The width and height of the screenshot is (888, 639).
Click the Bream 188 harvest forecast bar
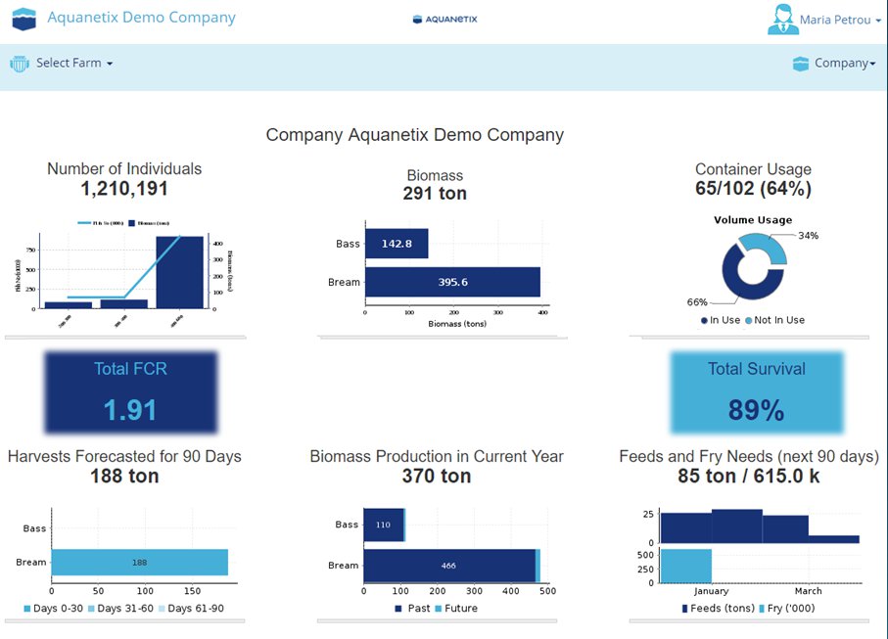coord(140,563)
